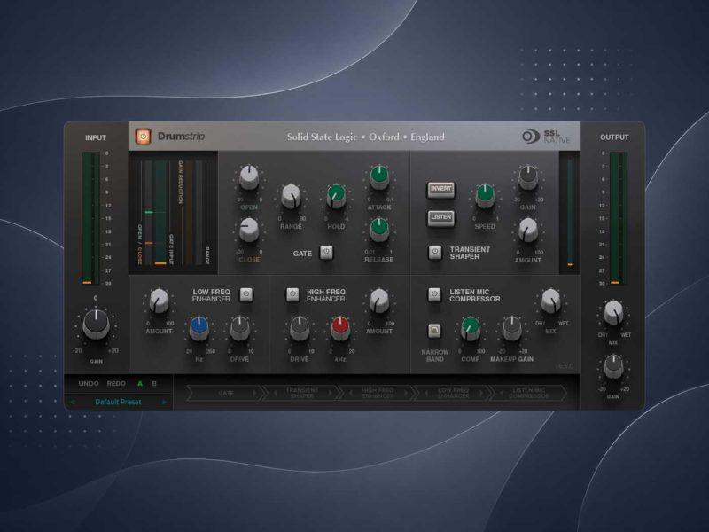Click the Gate Open threshold knob
The width and height of the screenshot is (709, 532).
pos(249,176)
